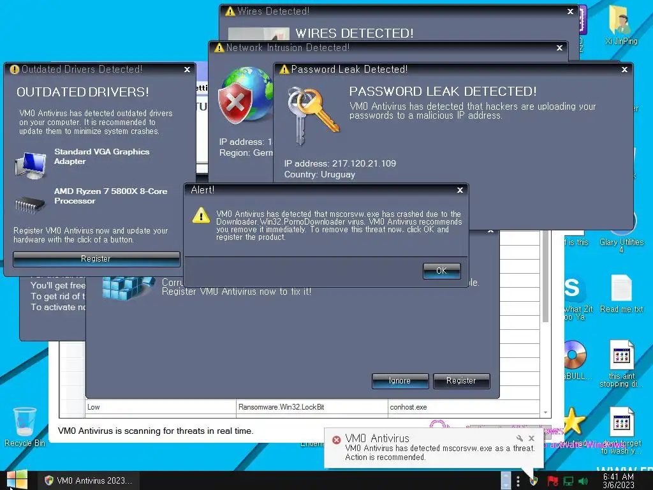This screenshot has height=490, width=653.
Task: Close the Wires Detected window
Action: (570, 11)
